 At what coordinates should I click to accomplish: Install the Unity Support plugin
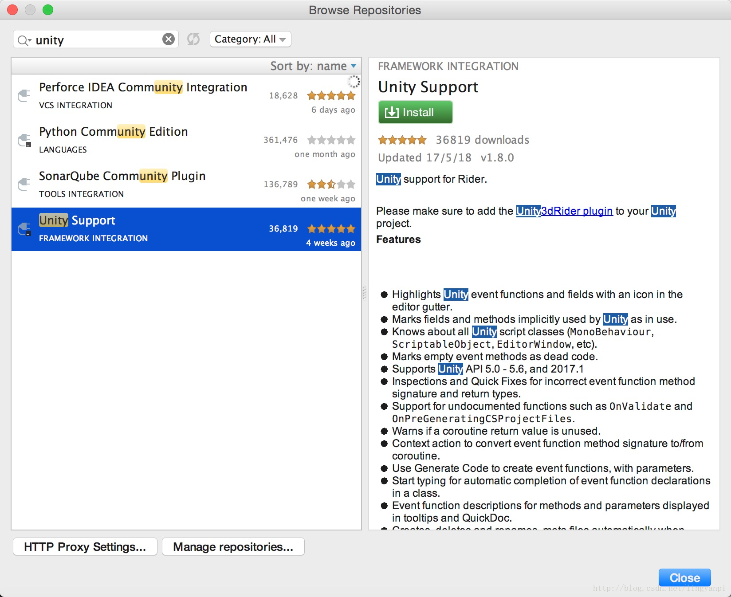click(415, 112)
